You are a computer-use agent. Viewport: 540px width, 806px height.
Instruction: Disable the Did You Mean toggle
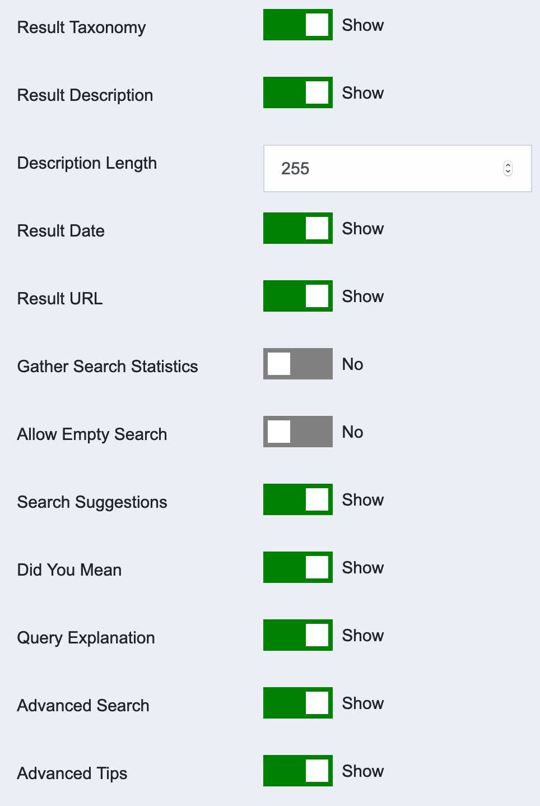tap(297, 567)
